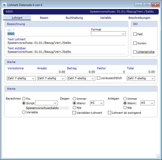Toggle the Kursiv checkbox
Viewport: 162px width, 160px height.
coord(135,43)
